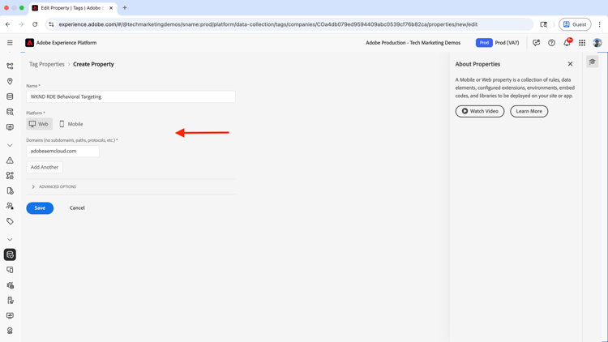Viewport: 608px width, 342px height.
Task: Select the Mobile platform option
Action: 71,124
